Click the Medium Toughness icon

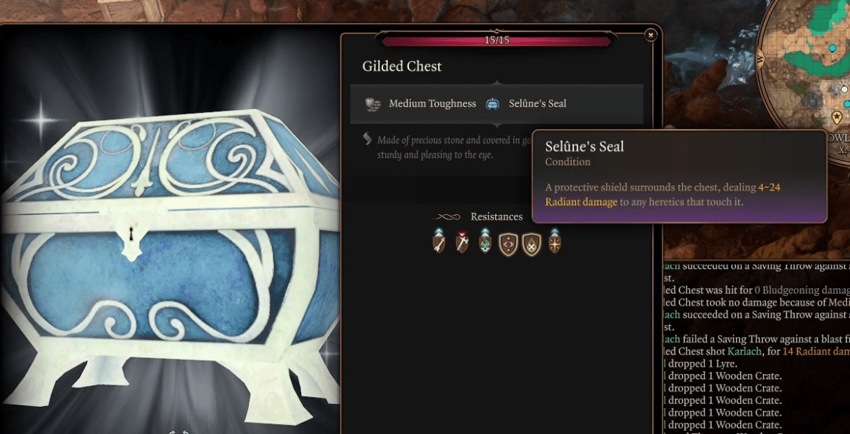coord(373,104)
